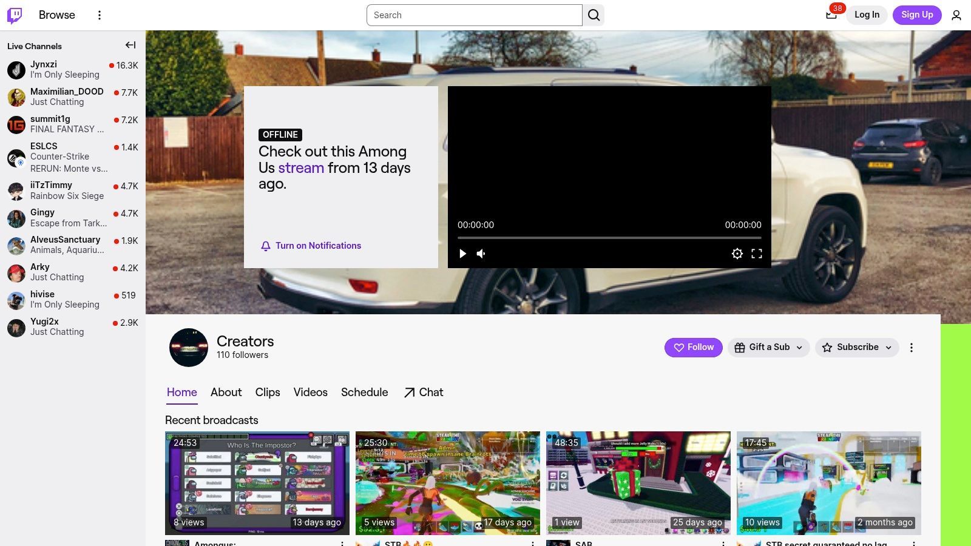Switch to the Videos tab
971x546 pixels.
(x=311, y=393)
